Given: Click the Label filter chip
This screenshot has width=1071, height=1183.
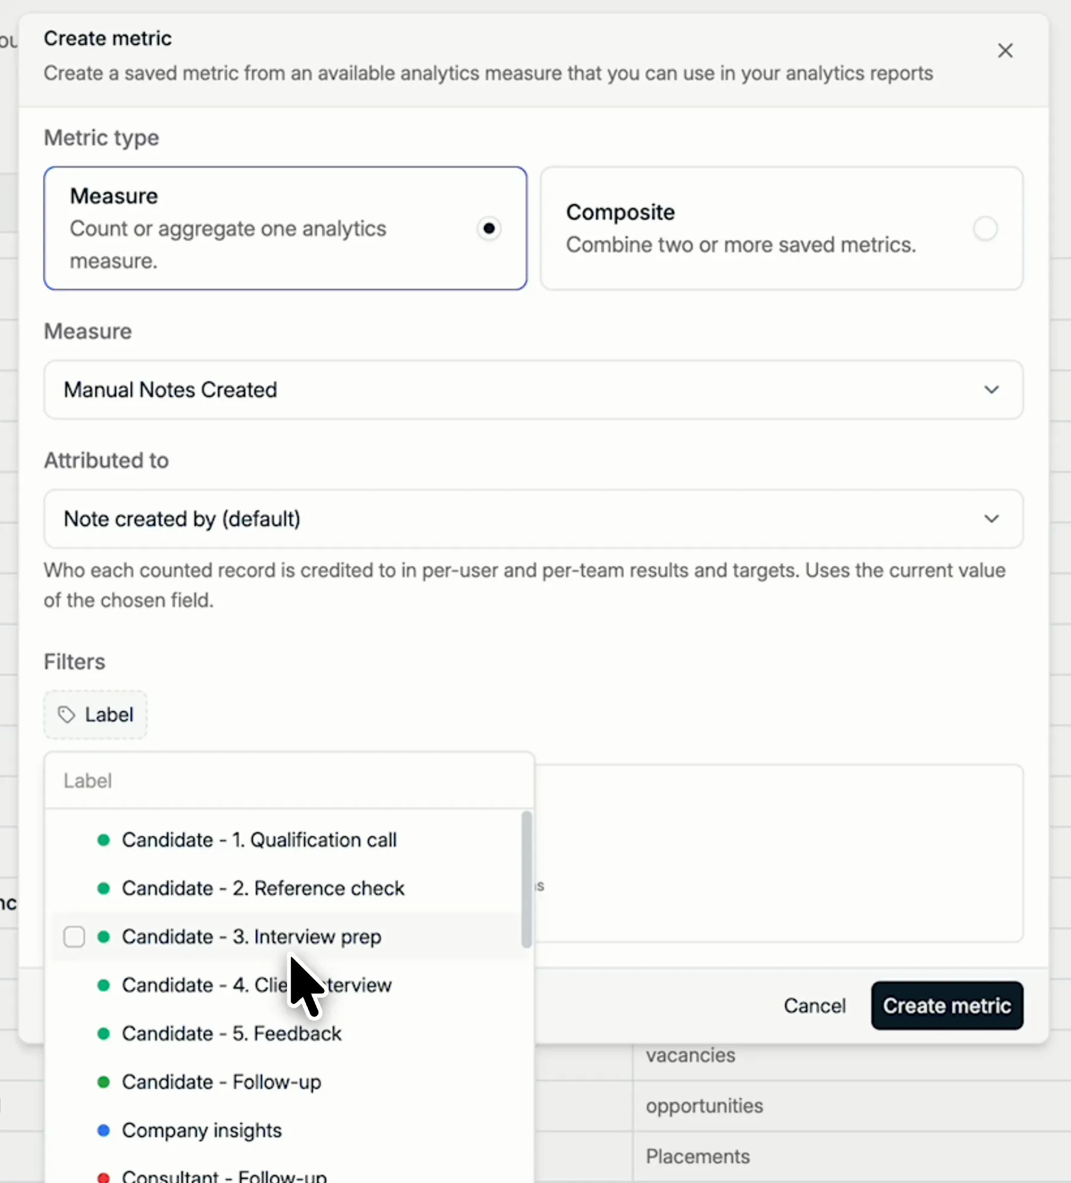Looking at the screenshot, I should click(96, 715).
